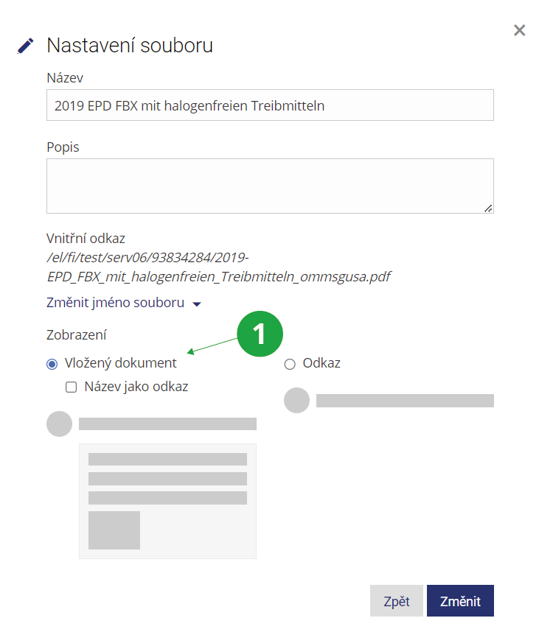539x632 pixels.
Task: Close the Nastavení souboru dialog
Action: click(x=520, y=30)
